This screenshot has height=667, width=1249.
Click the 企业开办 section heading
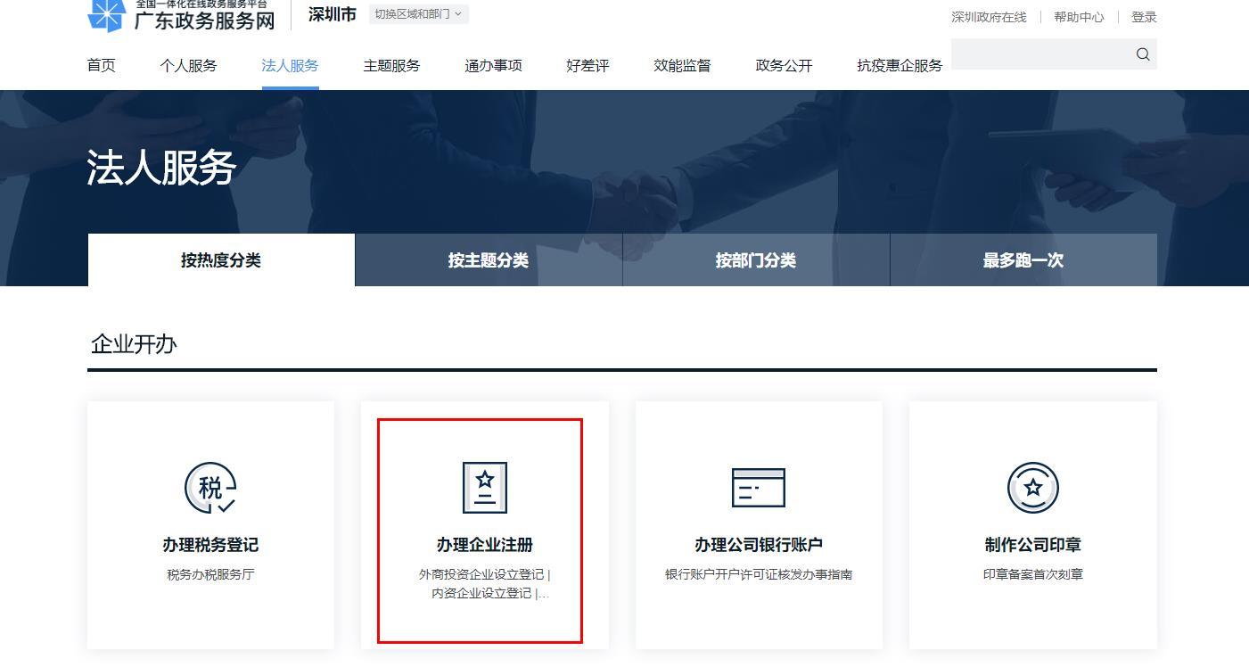click(x=134, y=344)
